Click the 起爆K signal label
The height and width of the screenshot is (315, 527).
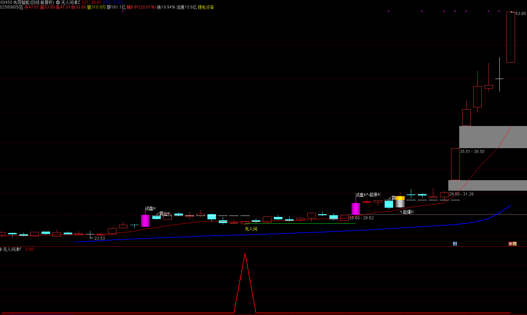(408, 212)
